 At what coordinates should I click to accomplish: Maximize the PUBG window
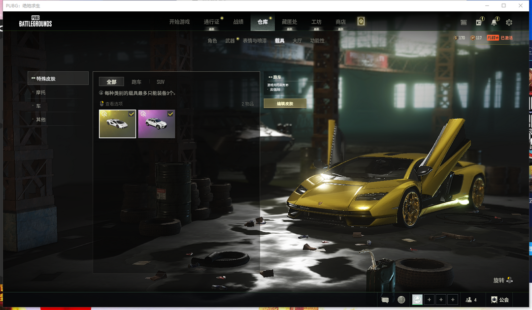pos(503,5)
